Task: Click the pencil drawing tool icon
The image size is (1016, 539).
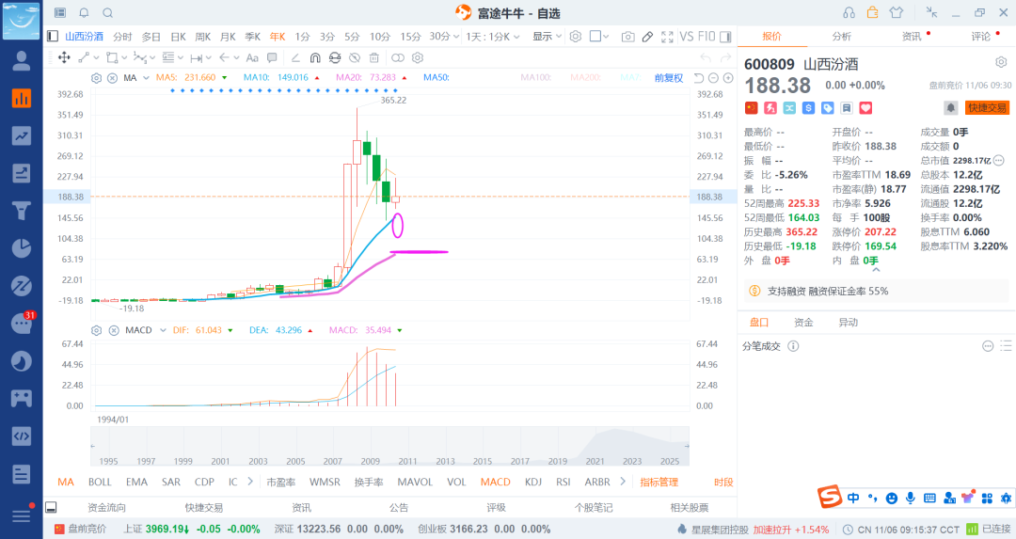Action: tap(647, 37)
